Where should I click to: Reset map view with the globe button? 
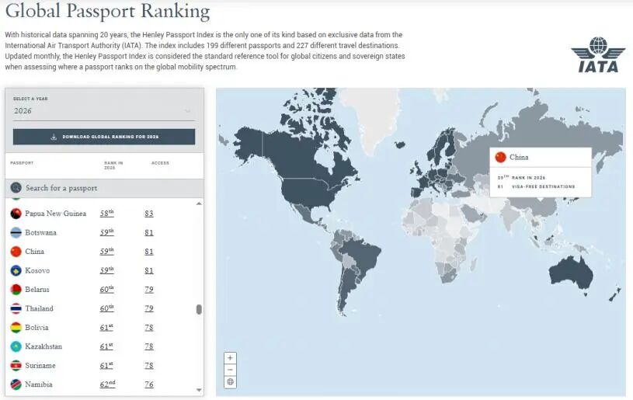230,382
